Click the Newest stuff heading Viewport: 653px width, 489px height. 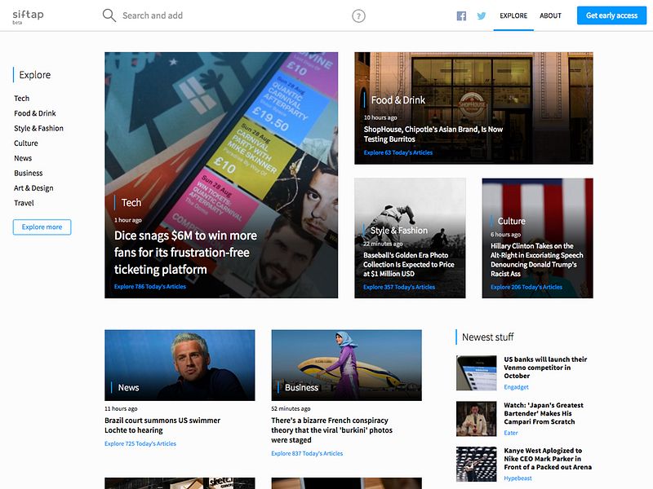tap(487, 337)
